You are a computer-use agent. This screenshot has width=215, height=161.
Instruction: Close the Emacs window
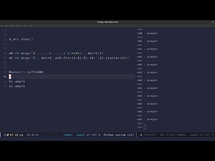point(213,22)
